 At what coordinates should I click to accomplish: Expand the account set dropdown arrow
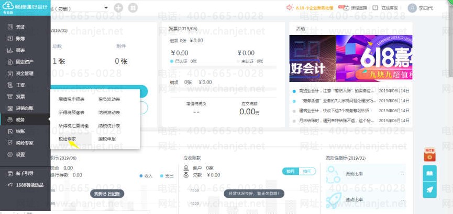tap(106, 8)
